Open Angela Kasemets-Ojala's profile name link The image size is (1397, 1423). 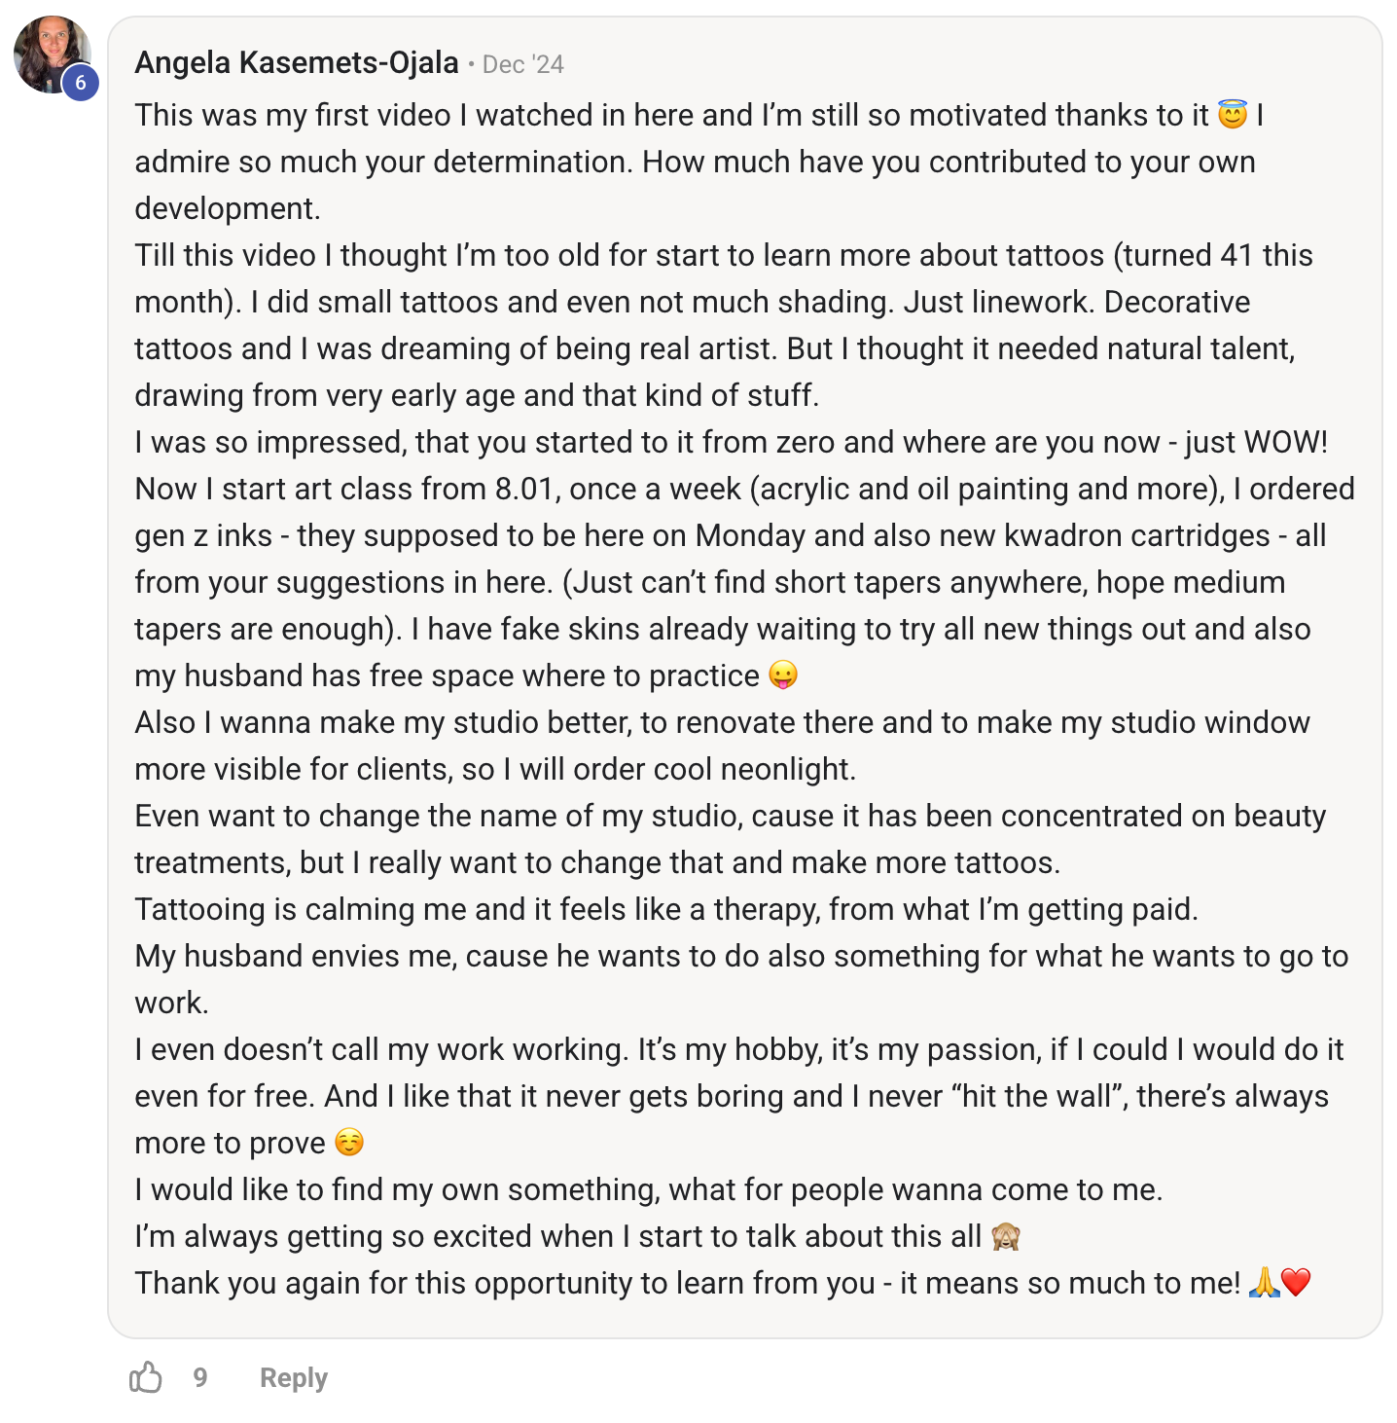tap(297, 63)
